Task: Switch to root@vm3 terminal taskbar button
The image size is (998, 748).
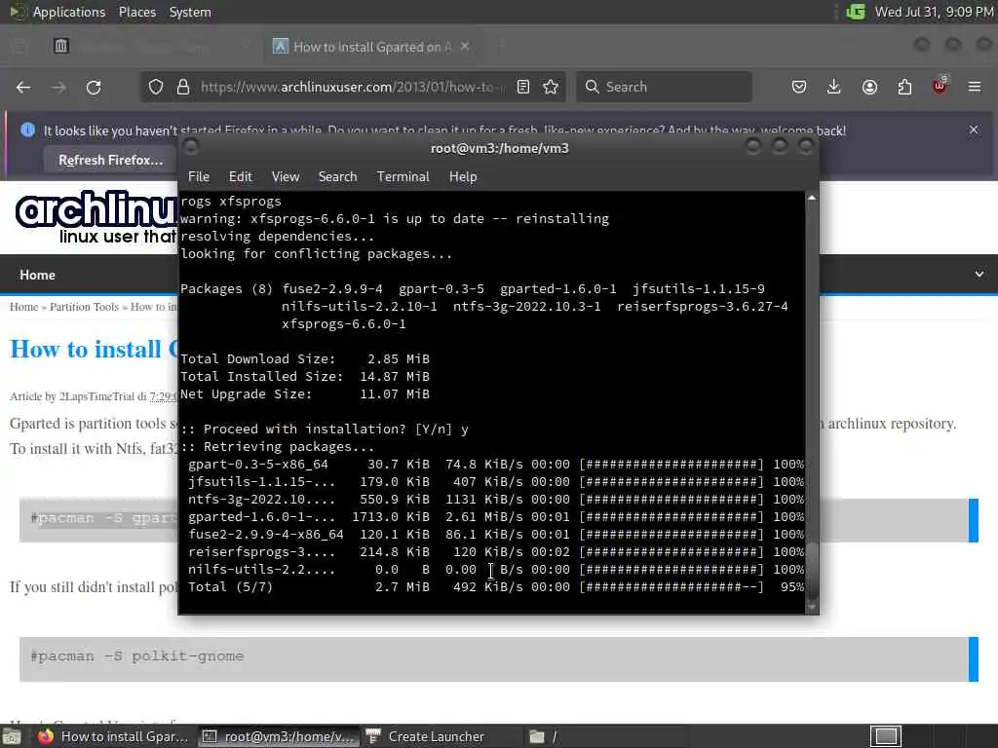Action: click(x=279, y=736)
